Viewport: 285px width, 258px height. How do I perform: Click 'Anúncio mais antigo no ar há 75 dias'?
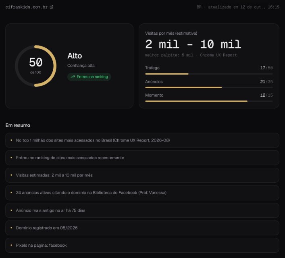[142, 210]
